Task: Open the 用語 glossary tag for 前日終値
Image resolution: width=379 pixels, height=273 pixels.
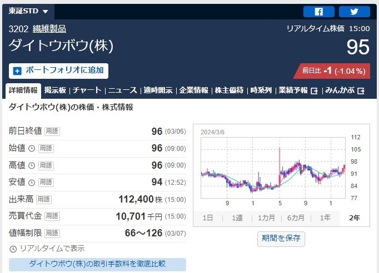Action: [x=52, y=132]
